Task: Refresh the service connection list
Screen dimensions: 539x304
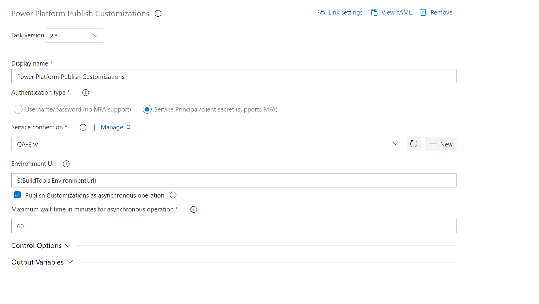Action: point(413,144)
